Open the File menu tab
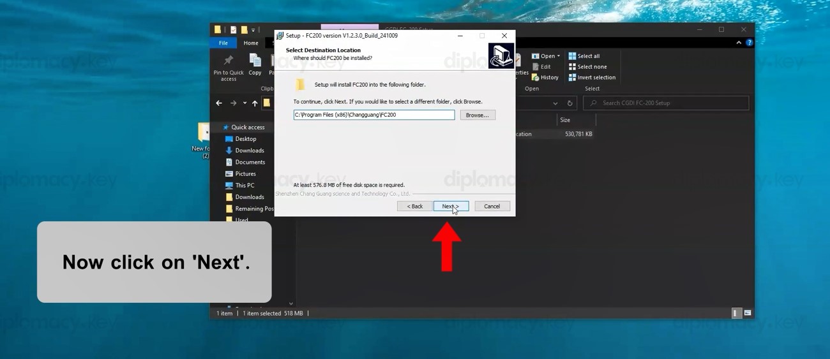 pos(223,43)
